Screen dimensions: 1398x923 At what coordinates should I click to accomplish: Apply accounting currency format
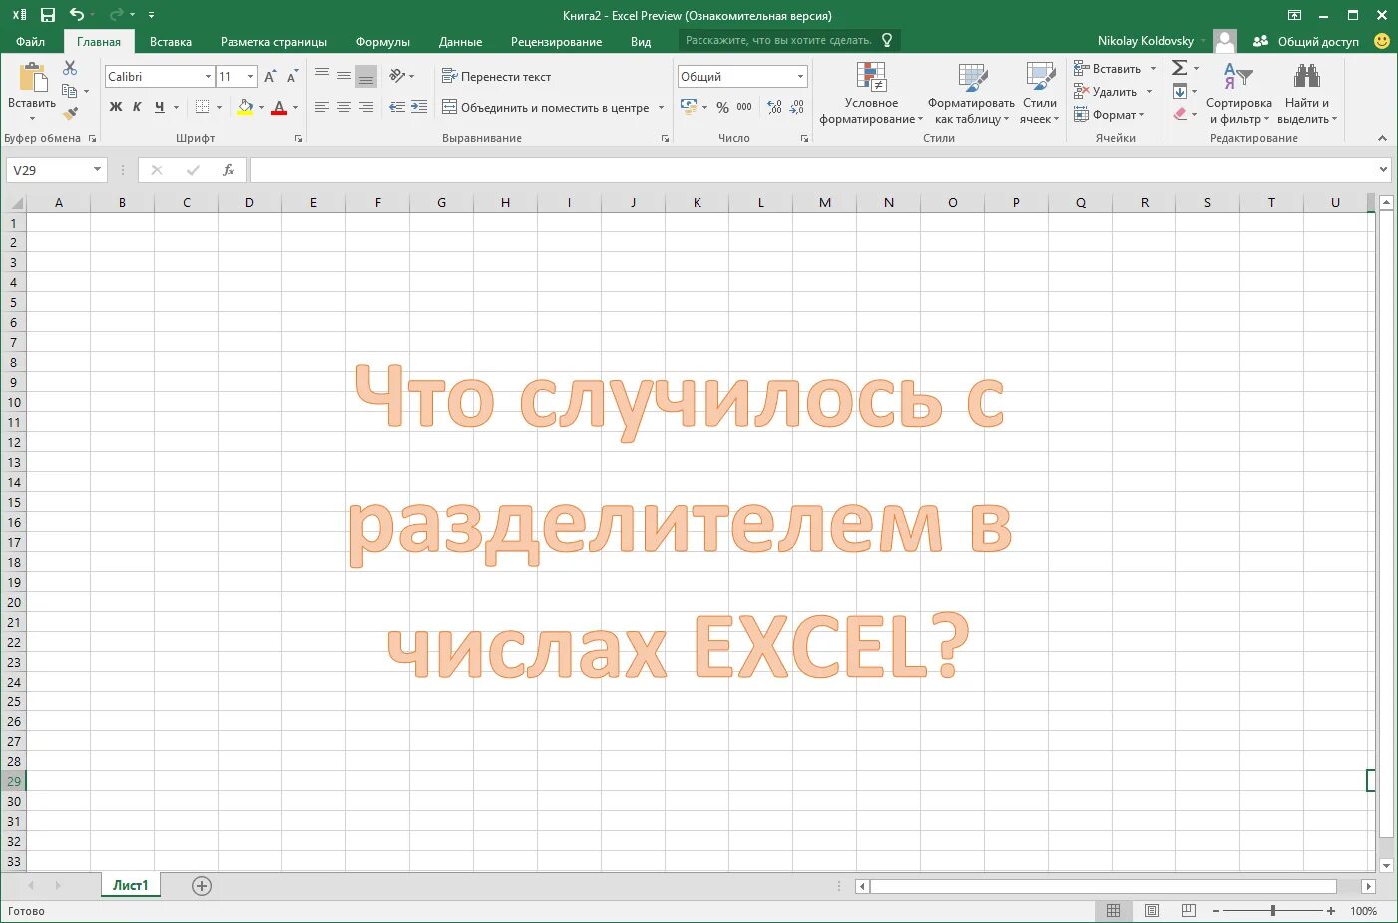(x=688, y=107)
